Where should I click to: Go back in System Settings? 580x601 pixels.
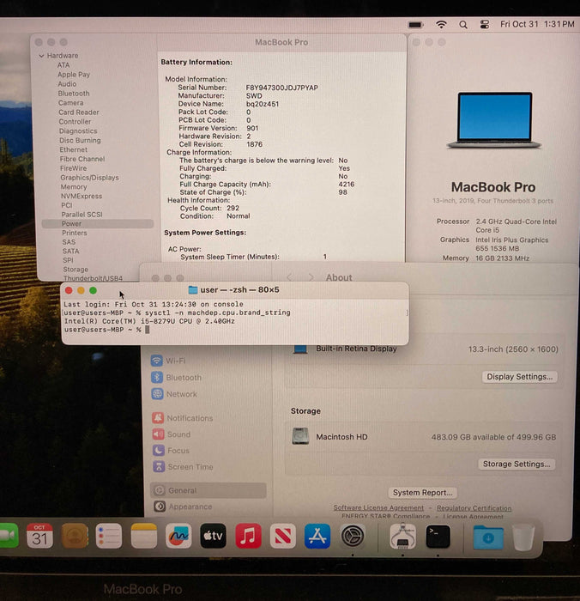pos(290,277)
